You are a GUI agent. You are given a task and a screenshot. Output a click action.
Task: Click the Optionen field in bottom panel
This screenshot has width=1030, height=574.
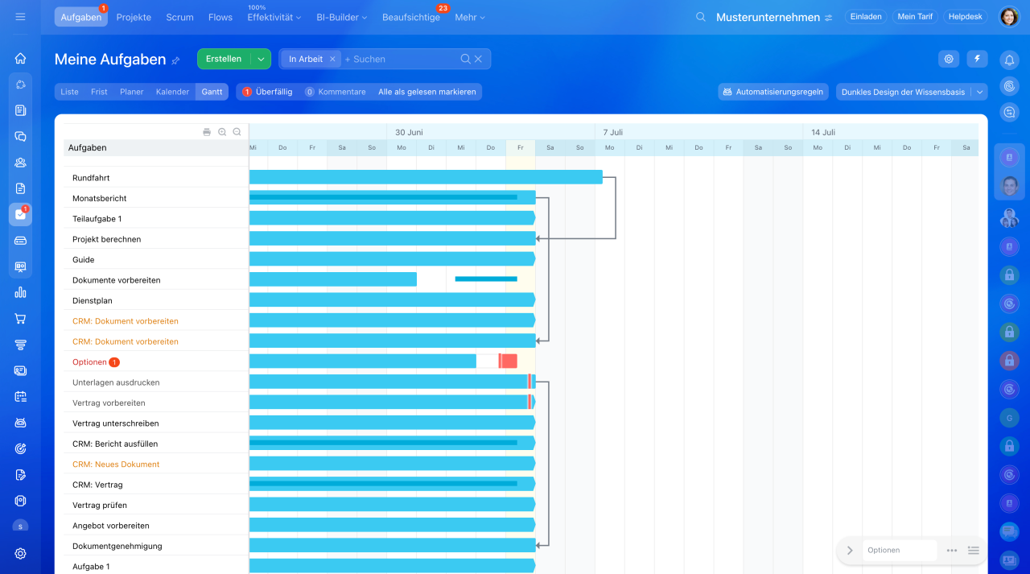pyautogui.click(x=900, y=551)
